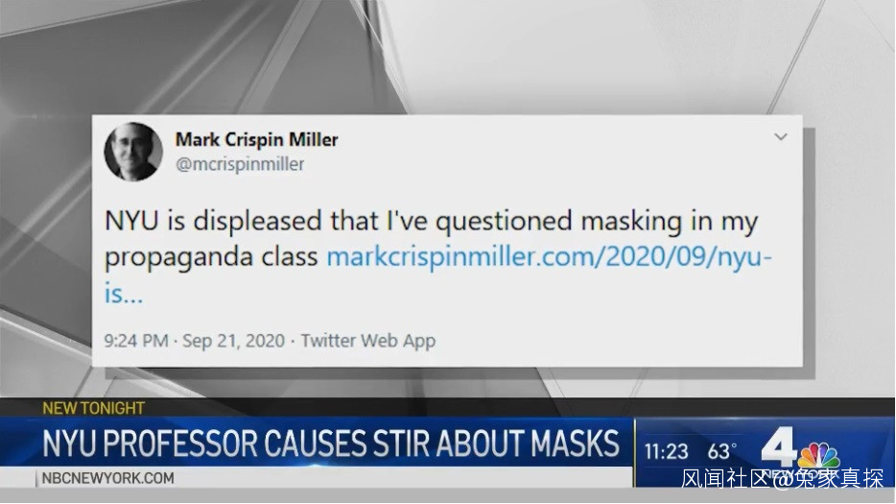
Task: Open the tweet's chevron dropdown menu
Action: click(x=781, y=137)
